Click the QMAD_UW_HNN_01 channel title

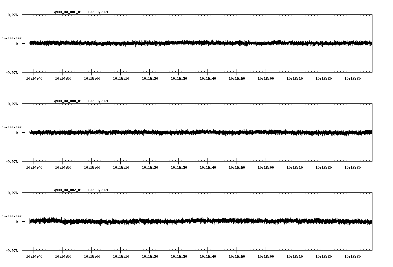click(68, 101)
